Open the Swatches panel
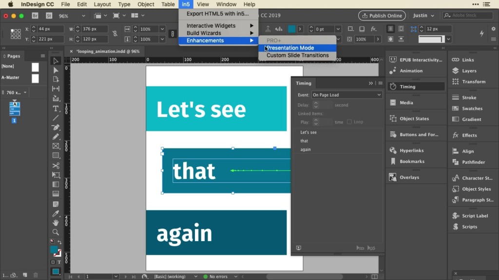 click(x=472, y=109)
